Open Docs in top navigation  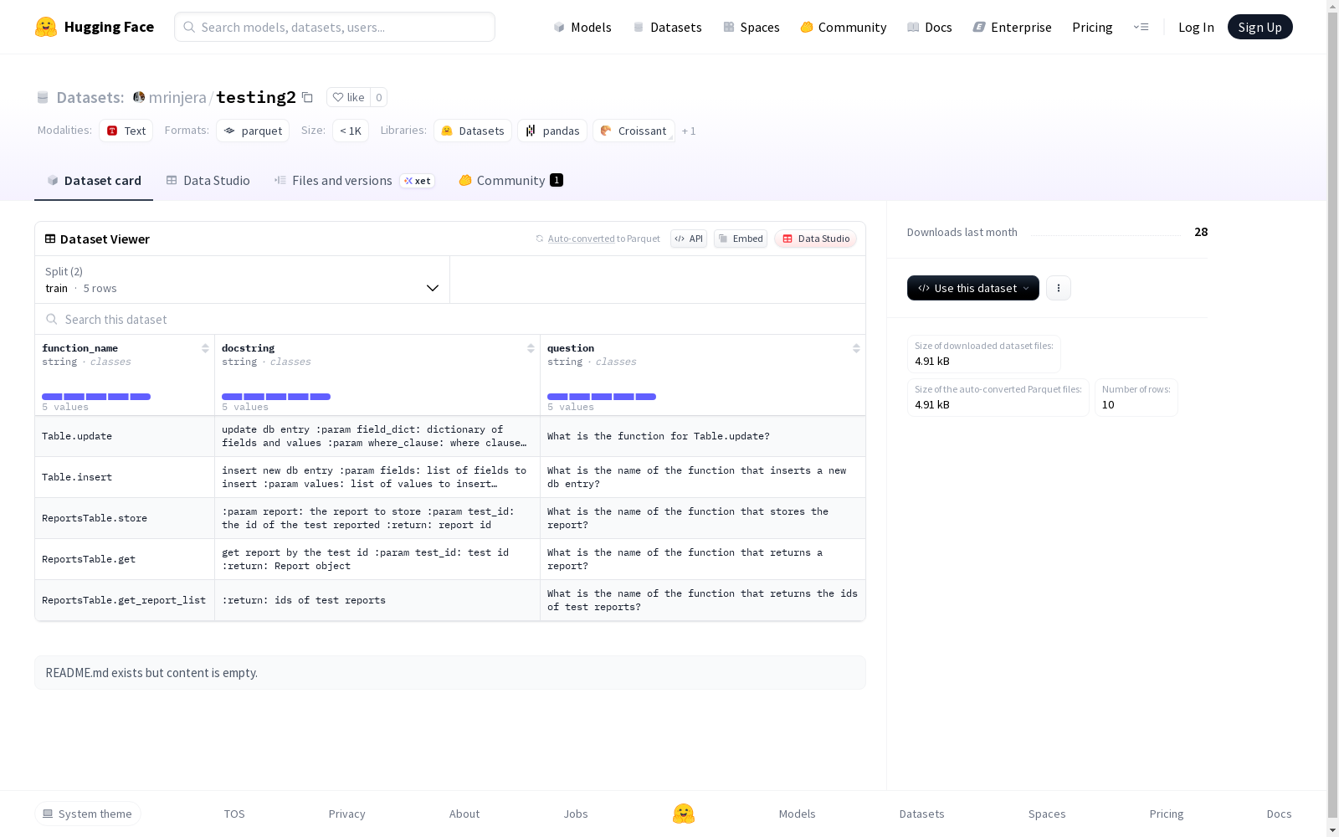[930, 27]
